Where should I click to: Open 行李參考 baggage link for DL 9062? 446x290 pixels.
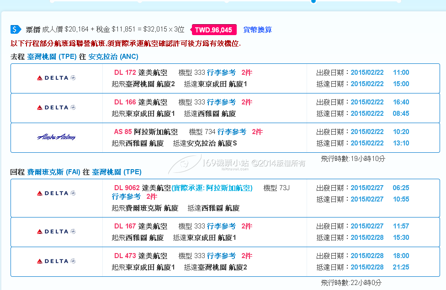click(126, 197)
